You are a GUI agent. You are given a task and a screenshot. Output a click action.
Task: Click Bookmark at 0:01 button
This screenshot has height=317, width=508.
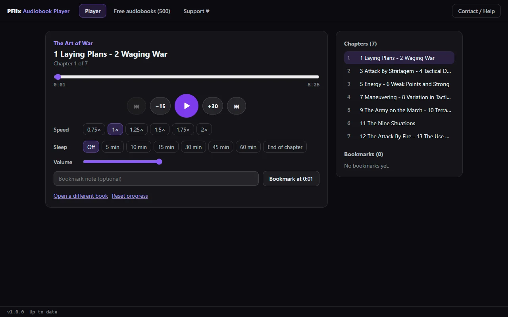tap(291, 179)
